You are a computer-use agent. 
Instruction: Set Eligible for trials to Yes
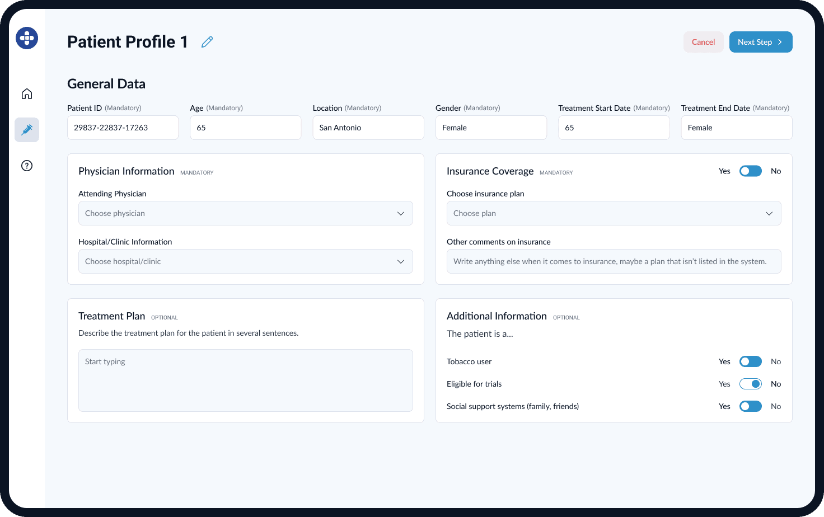click(751, 383)
